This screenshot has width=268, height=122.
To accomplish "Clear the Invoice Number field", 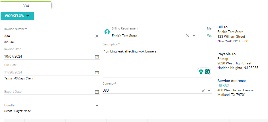I will (97, 36).
